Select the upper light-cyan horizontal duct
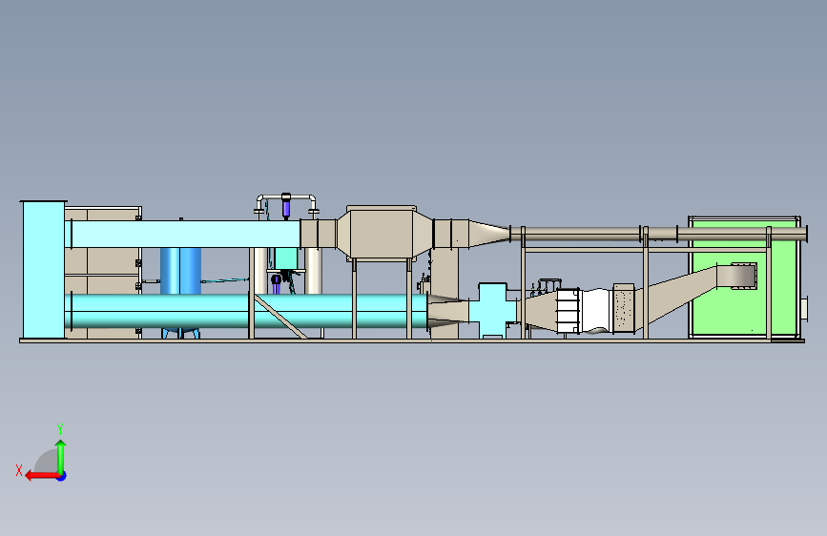827x536 pixels. pos(185,235)
